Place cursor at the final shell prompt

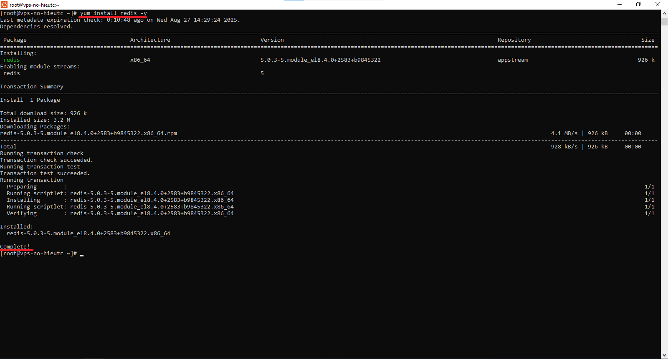coord(82,254)
